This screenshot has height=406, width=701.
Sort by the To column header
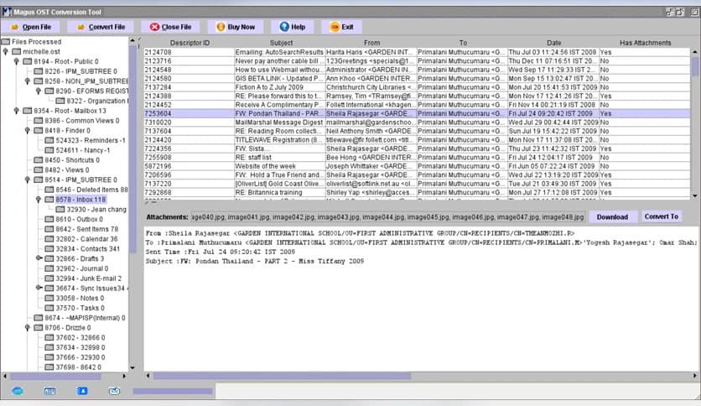(x=463, y=43)
